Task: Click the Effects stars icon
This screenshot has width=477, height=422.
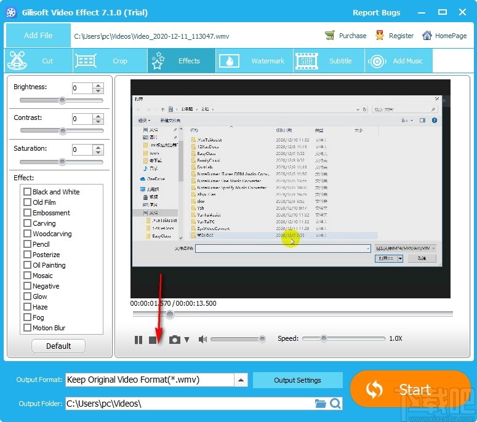Action: tap(158, 60)
